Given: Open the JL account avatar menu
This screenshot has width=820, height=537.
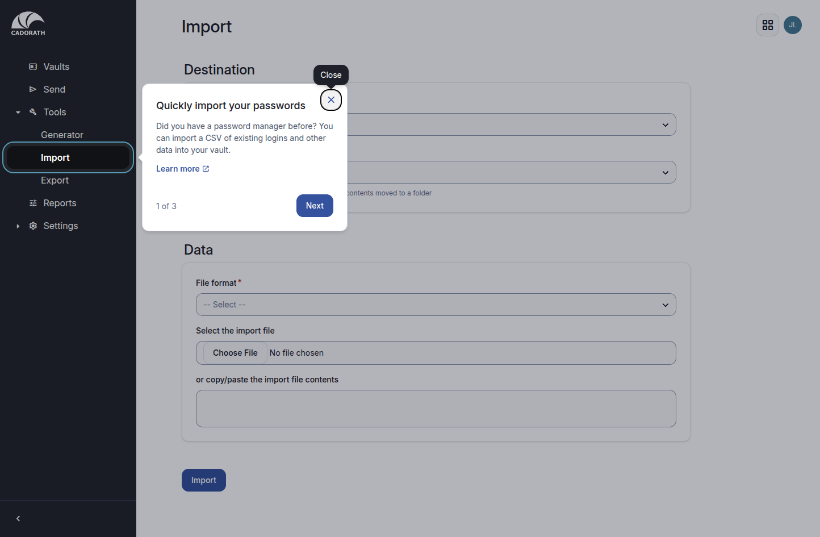Looking at the screenshot, I should tap(793, 25).
